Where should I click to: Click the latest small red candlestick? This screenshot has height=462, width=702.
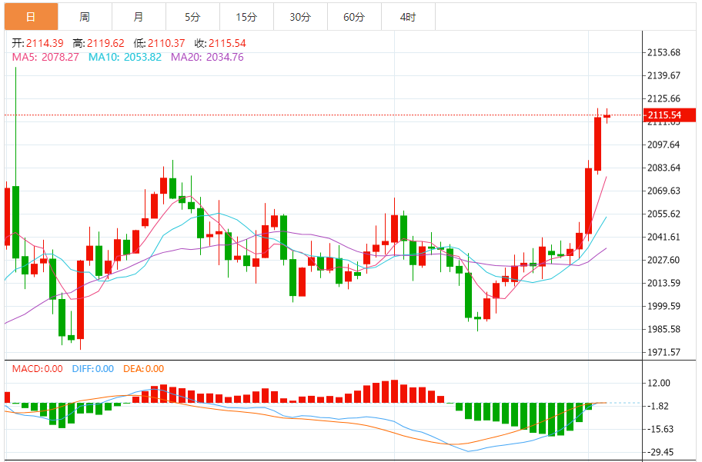click(x=607, y=116)
